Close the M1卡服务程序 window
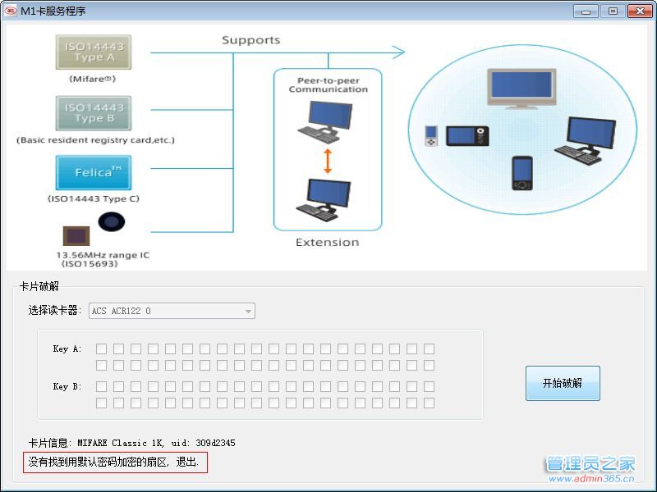This screenshot has width=657, height=492. 640,11
